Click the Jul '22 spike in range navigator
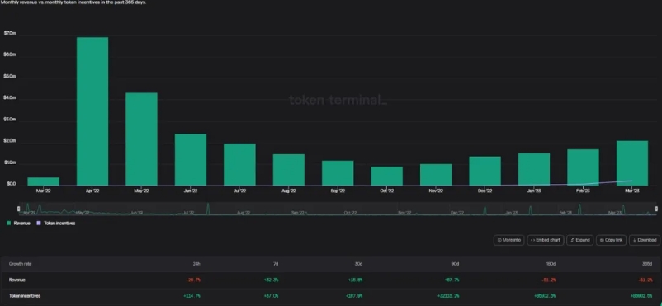Screen dimensions: 662x306 tap(208, 209)
